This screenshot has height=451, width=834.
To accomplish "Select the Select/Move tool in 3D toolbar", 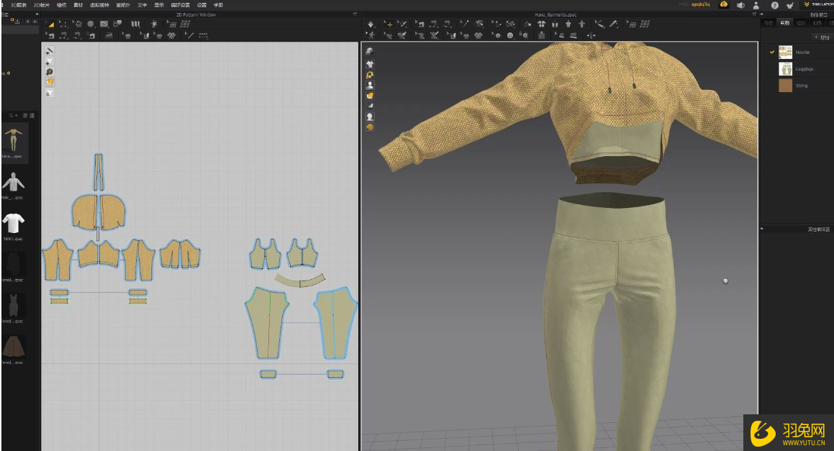I will (389, 24).
